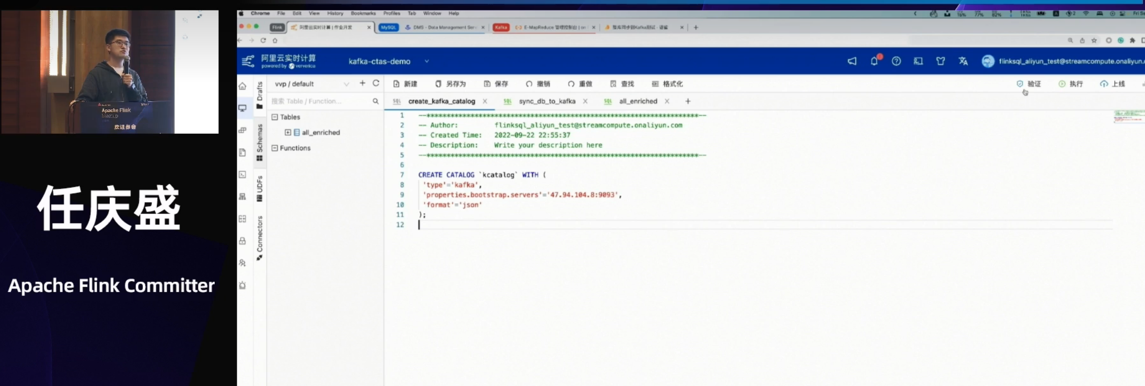Open the UDFs side panel tab
The image size is (1145, 386).
coord(259,189)
